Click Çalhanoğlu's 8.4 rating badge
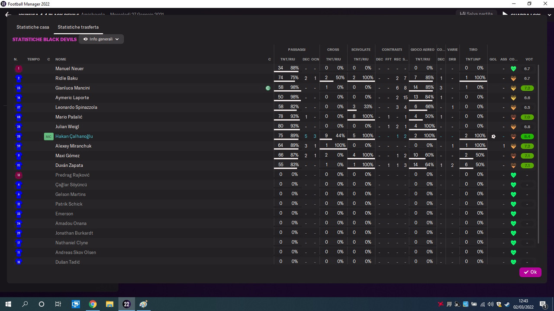 [527, 136]
